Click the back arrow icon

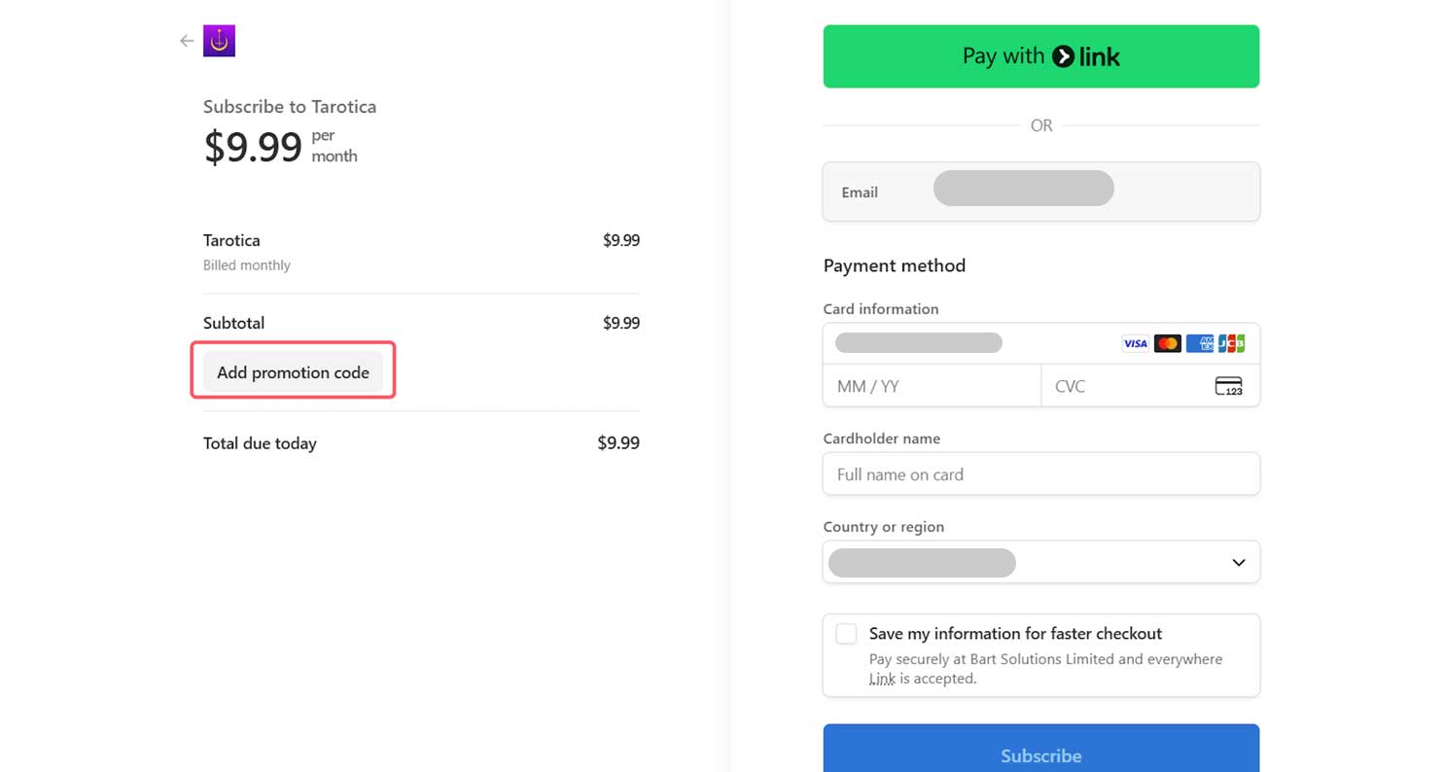(187, 41)
